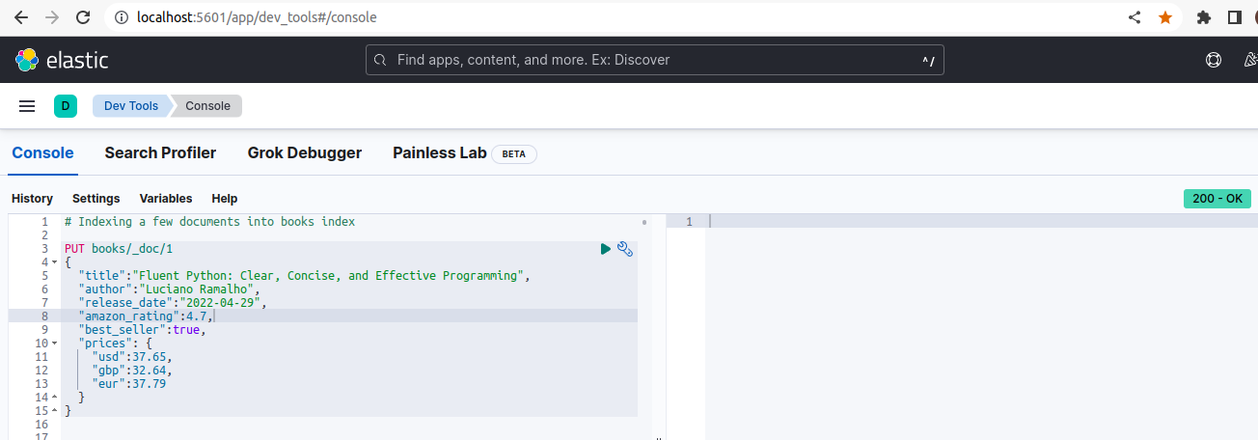Viewport: 1258px width, 440px height.
Task: Open the wrench request options icon
Action: tap(625, 249)
